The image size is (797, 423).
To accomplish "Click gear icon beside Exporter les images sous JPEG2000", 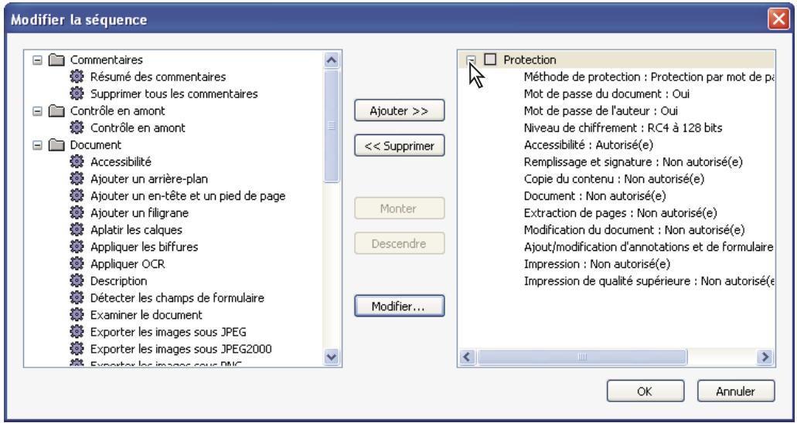I will tap(77, 349).
